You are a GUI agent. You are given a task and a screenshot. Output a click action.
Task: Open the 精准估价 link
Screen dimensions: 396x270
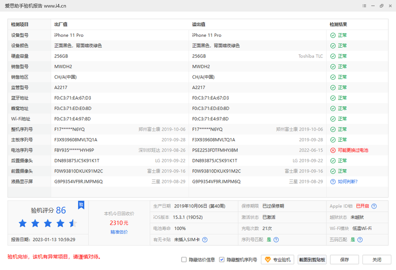(119, 232)
